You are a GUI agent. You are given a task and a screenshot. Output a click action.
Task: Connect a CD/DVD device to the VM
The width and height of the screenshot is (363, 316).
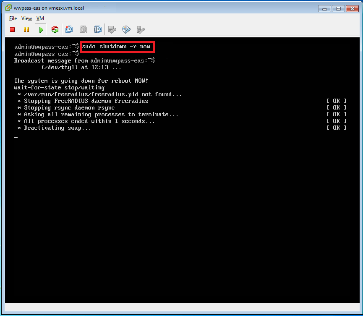(126, 29)
